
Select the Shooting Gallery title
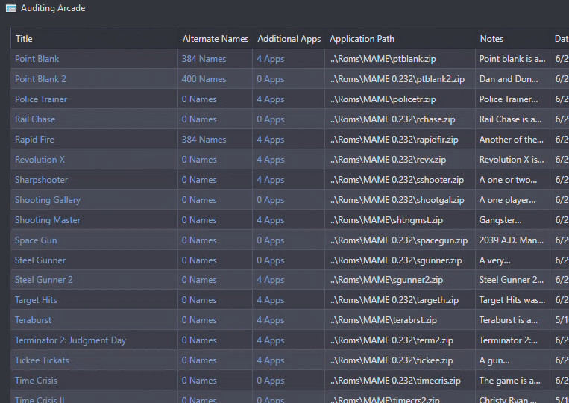pos(48,200)
